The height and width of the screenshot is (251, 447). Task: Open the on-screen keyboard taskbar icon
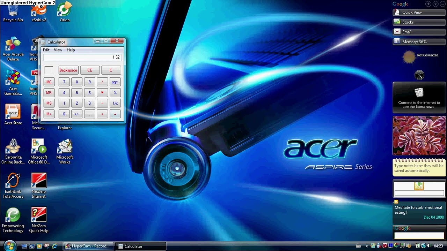[358, 246]
